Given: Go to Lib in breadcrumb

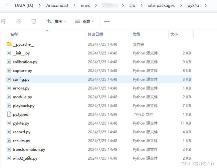Looking at the screenshot, I should [x=132, y=5].
